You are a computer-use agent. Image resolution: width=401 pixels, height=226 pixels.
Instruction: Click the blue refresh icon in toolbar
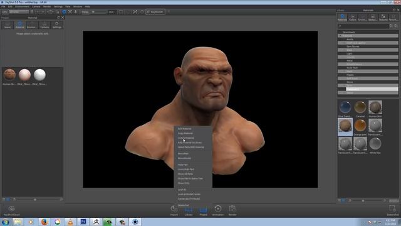pyautogui.click(x=64, y=12)
